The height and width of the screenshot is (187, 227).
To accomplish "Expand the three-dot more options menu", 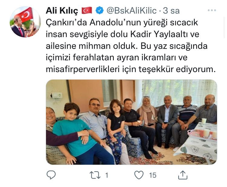I will coord(212,10).
